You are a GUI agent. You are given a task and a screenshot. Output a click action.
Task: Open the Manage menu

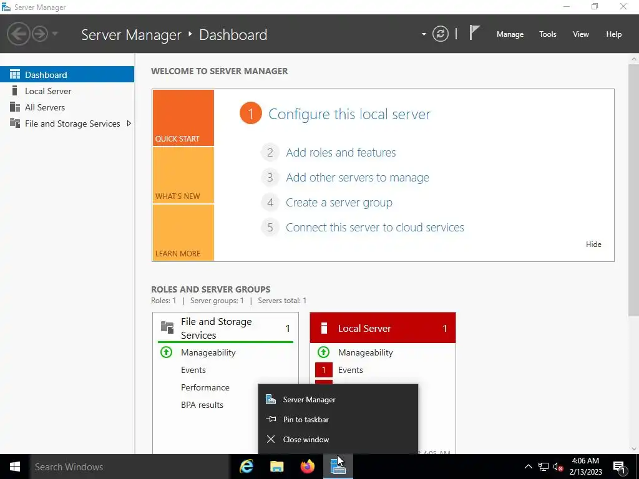(x=510, y=34)
